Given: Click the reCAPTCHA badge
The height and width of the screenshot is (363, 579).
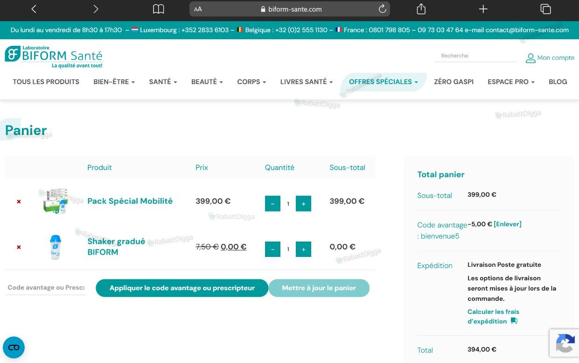Looking at the screenshot, I should [564, 343].
